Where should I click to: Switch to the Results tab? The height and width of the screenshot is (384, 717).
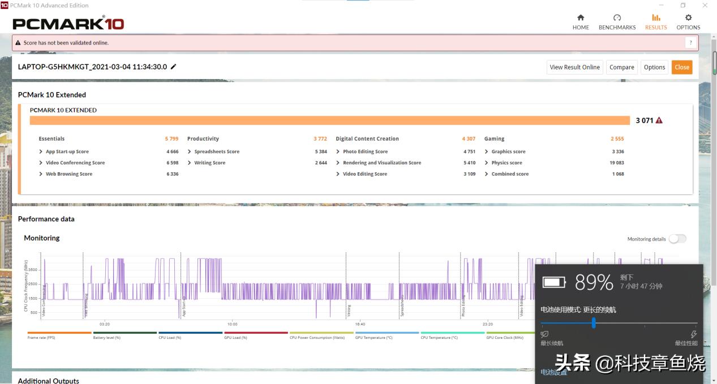coord(656,22)
